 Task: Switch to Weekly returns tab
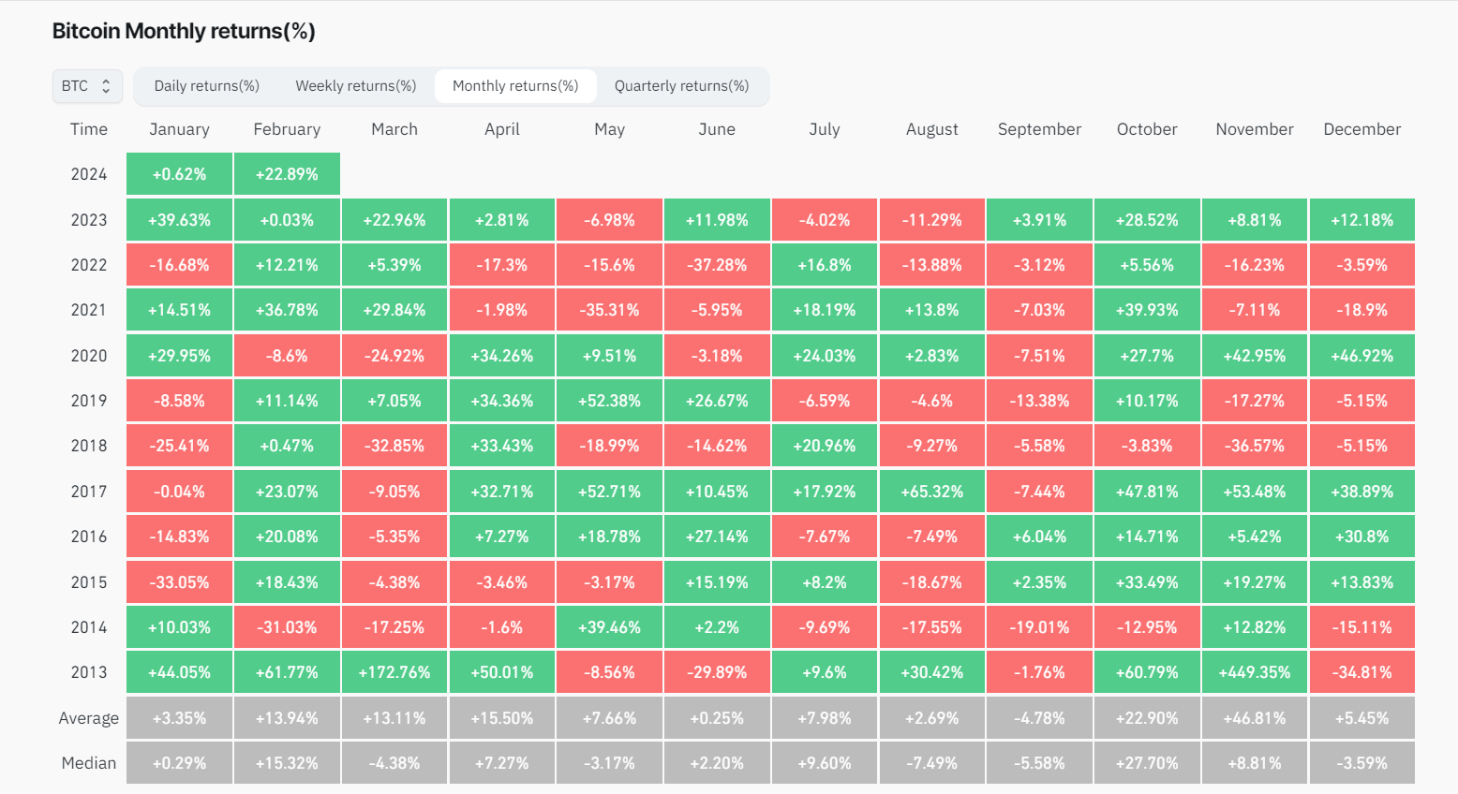[x=356, y=85]
